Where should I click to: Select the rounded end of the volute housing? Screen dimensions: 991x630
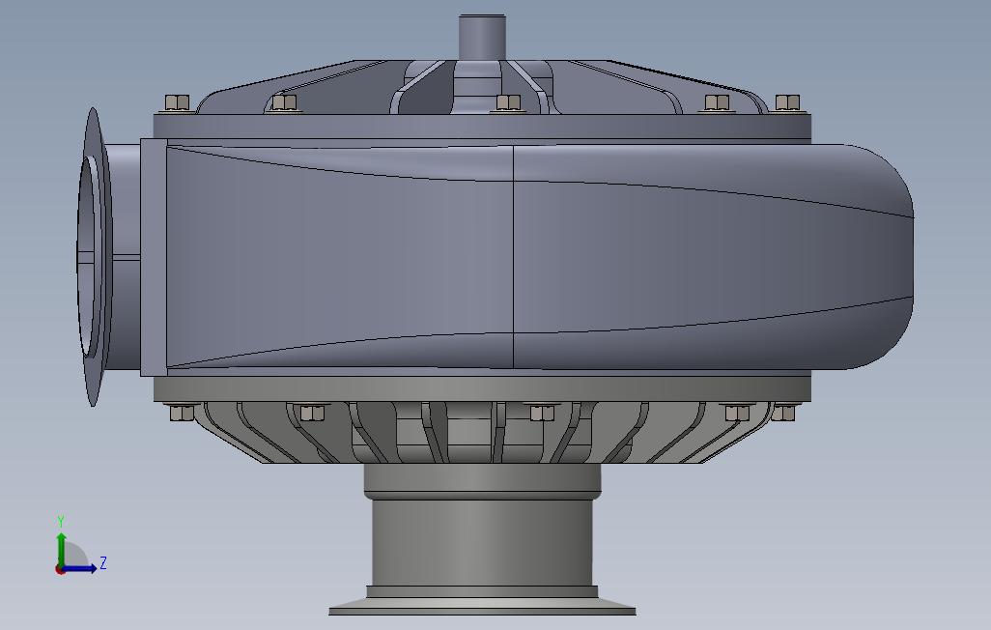pos(879,256)
